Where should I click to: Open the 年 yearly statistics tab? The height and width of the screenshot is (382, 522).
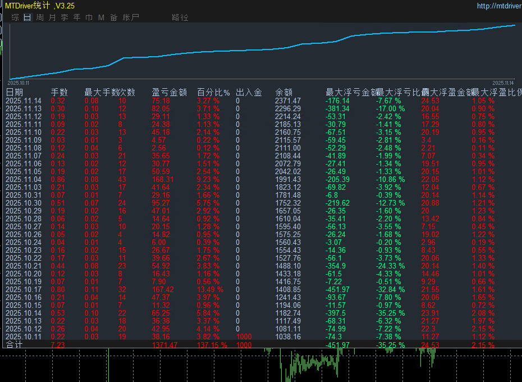click(x=77, y=17)
